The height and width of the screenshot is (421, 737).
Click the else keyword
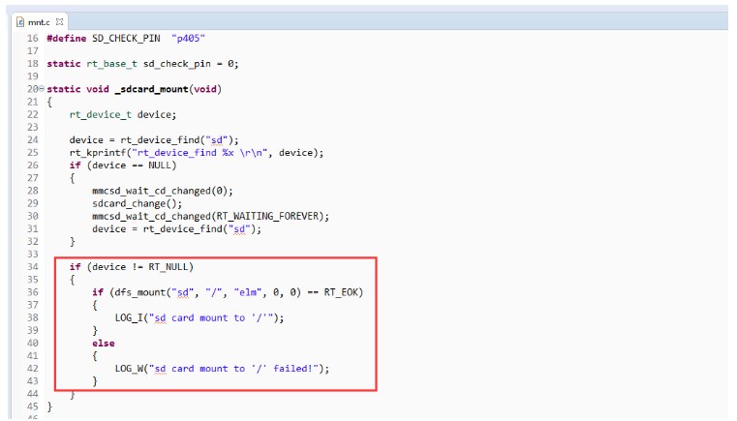point(104,343)
